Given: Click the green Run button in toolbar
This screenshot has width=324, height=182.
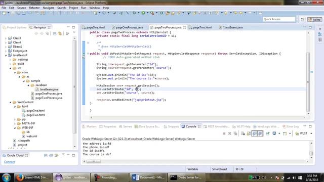Looking at the screenshot, I should point(143,13).
